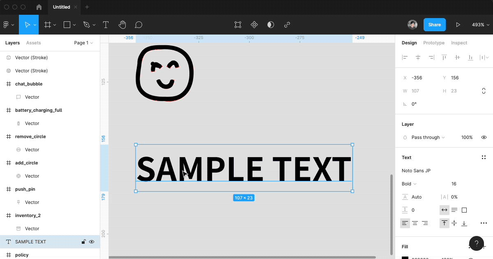Switch to the Prototype tab
The image size is (493, 259).
(434, 43)
